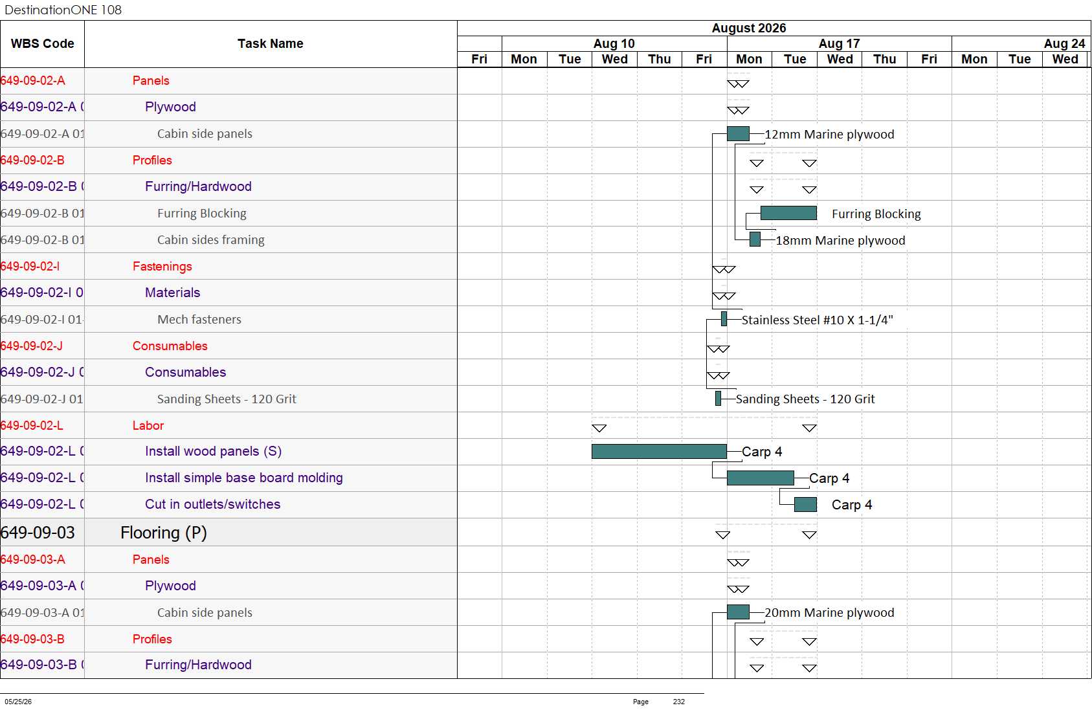Screen dimensions: 1092x710
Task: Select the Aug 10 week header
Action: [614, 43]
